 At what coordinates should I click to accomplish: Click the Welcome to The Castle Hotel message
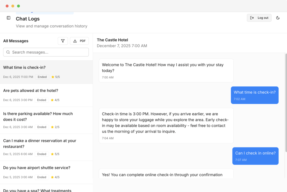coord(166,70)
